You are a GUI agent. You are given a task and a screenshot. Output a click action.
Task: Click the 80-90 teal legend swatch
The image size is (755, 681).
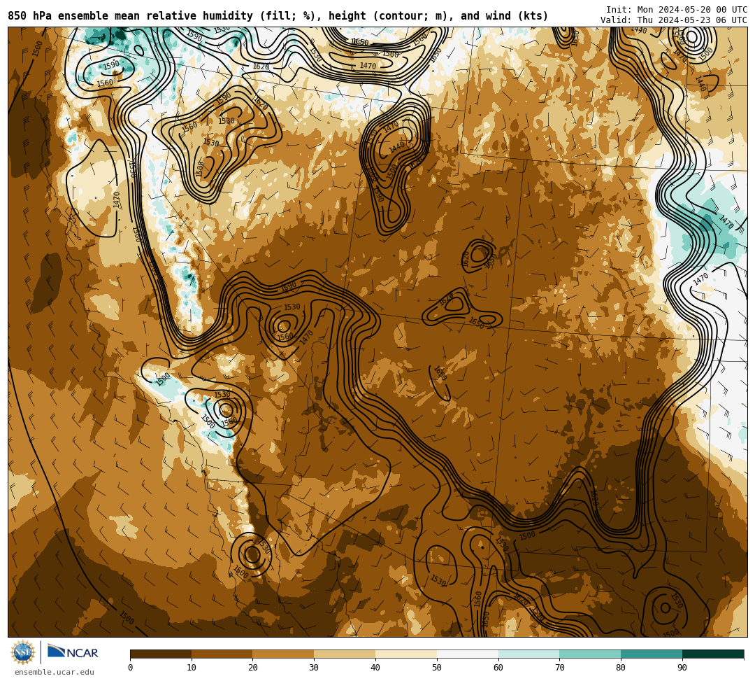(652, 654)
